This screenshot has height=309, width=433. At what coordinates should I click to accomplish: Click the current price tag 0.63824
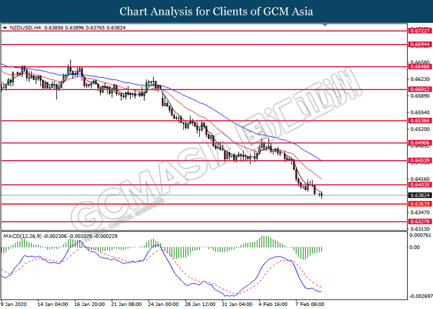pos(420,195)
